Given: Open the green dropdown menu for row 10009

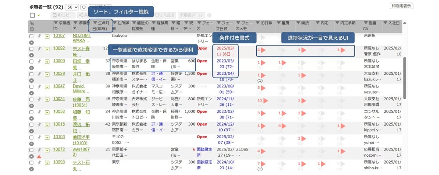Looking at the screenshot, I should [47, 62].
